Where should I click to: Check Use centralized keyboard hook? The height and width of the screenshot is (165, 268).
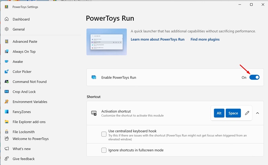[x=104, y=134]
